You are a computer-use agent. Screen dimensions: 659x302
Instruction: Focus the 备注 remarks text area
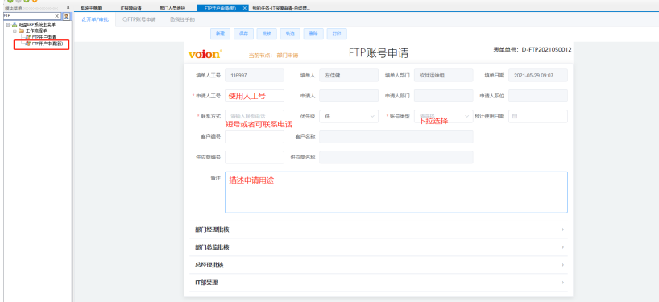(396, 192)
